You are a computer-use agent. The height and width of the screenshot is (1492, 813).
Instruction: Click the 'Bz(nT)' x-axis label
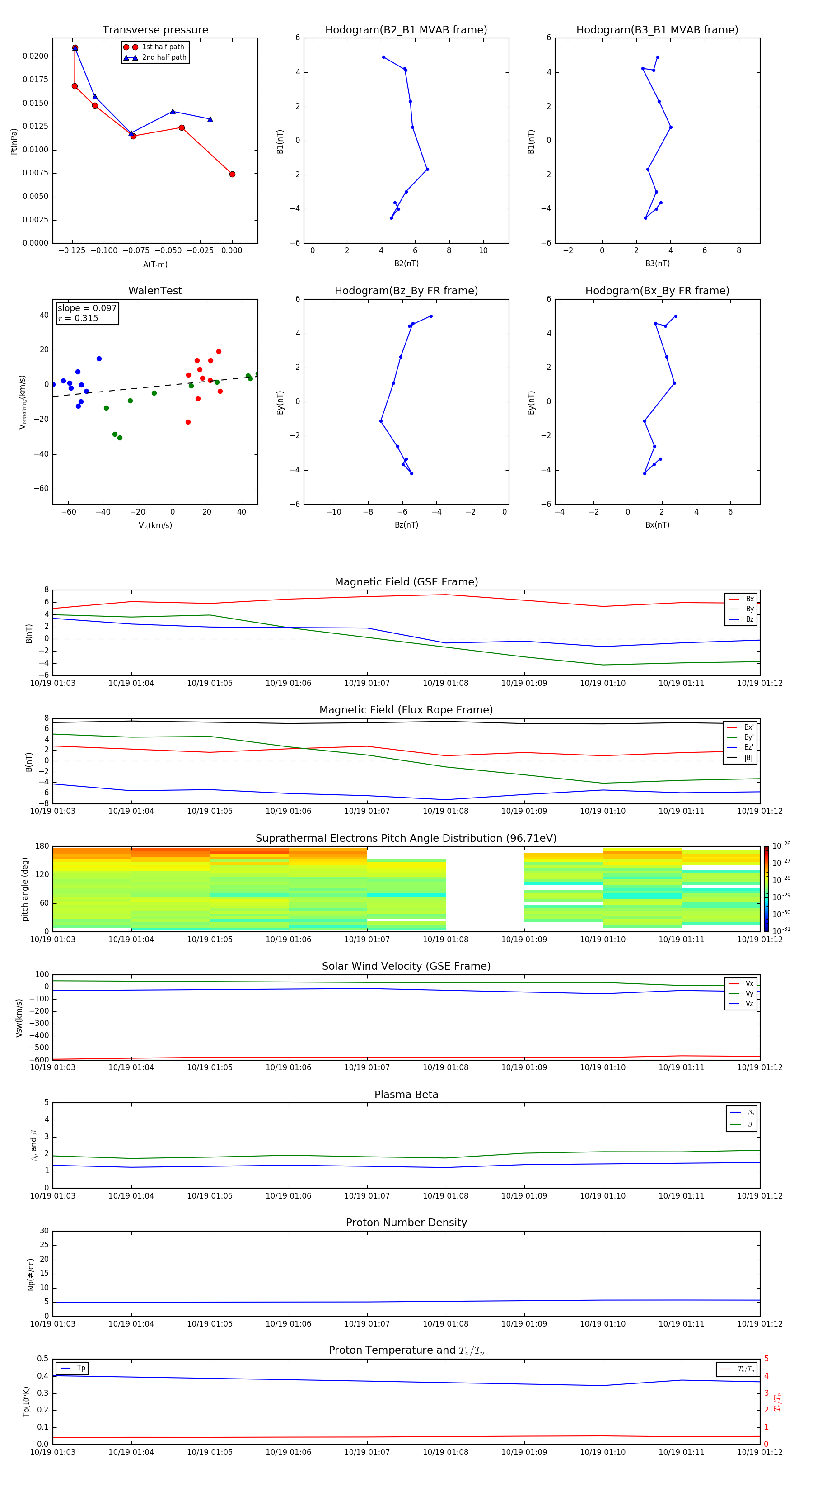[406, 525]
